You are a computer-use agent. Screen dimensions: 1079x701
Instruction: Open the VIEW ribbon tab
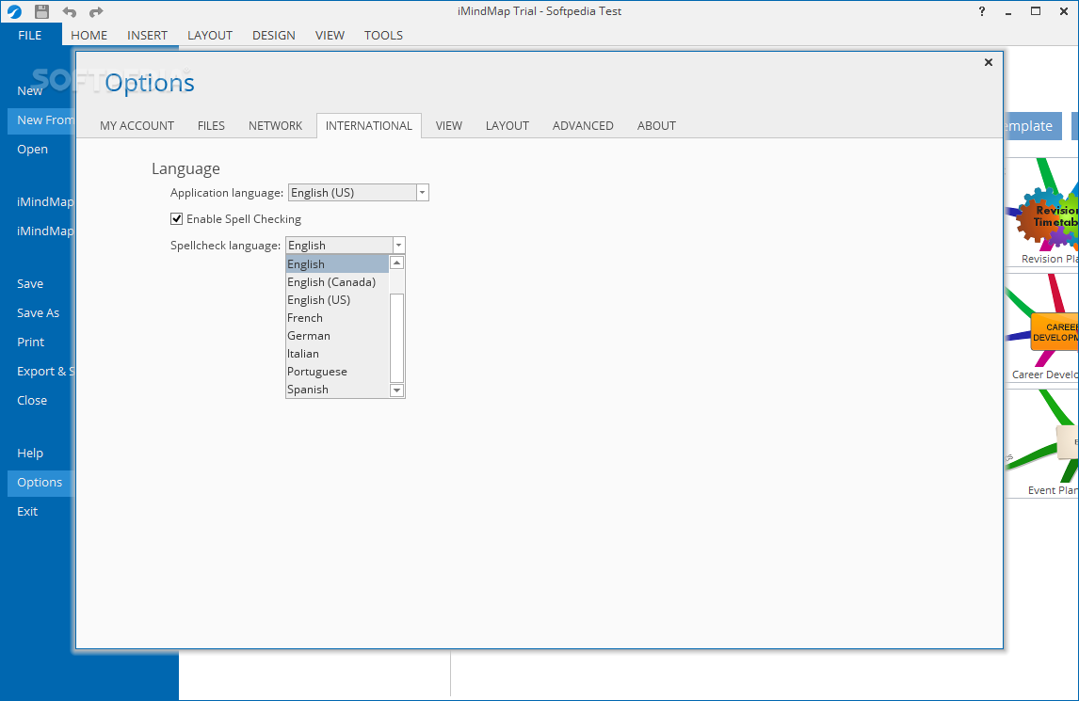(x=330, y=35)
